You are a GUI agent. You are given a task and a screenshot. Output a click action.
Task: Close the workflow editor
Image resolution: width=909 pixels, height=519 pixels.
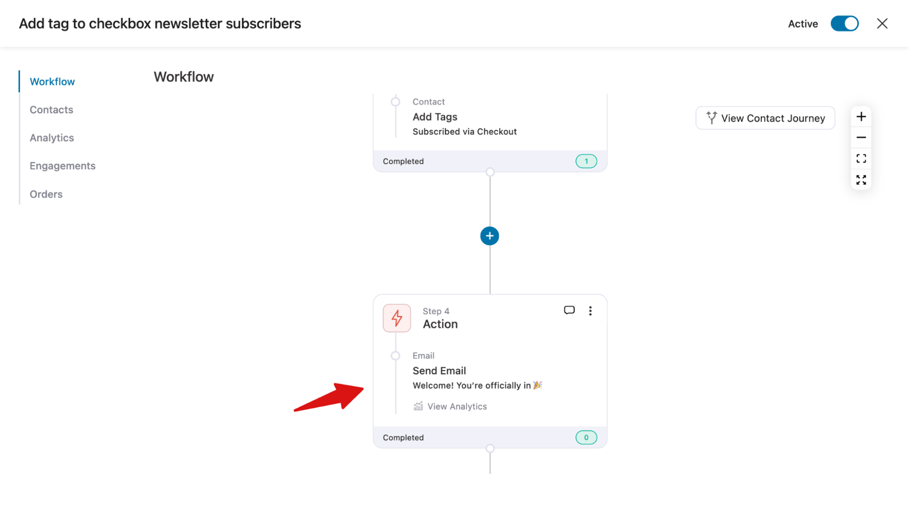coord(882,23)
